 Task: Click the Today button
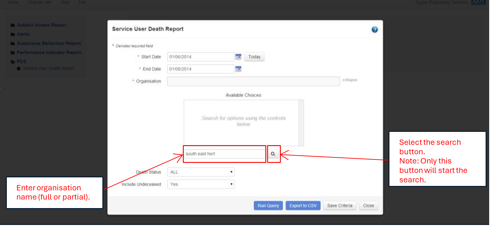click(254, 57)
